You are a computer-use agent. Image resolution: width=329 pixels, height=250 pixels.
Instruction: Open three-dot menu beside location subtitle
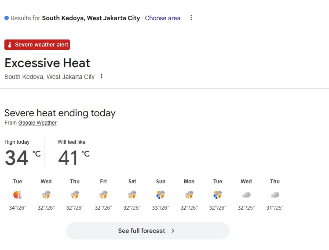point(102,76)
